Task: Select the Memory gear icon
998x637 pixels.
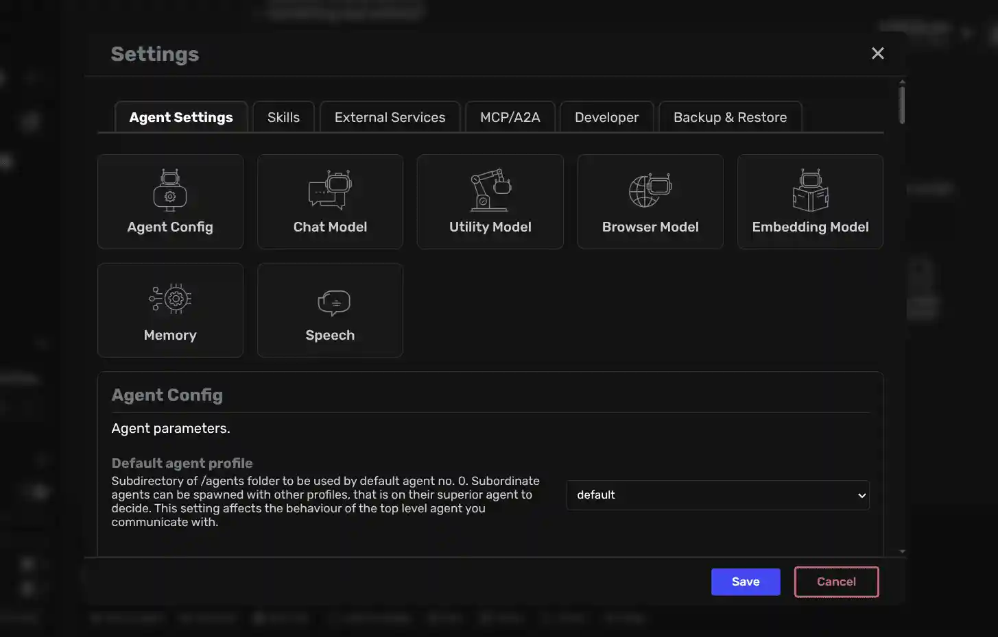Action: (170, 299)
